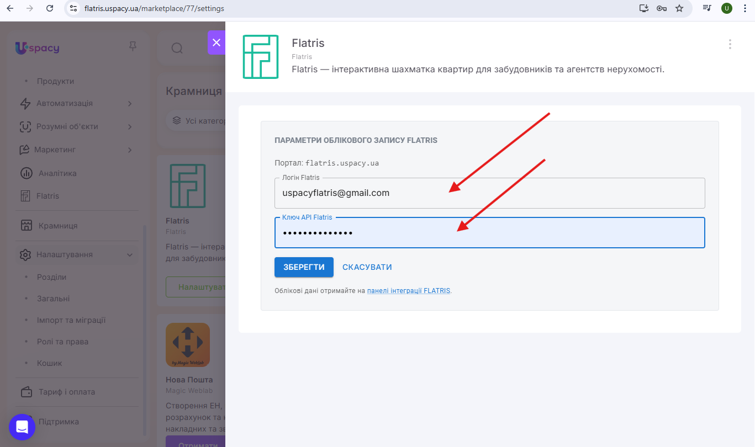The image size is (755, 447).
Task: Click the URL in the address bar
Action: (154, 9)
